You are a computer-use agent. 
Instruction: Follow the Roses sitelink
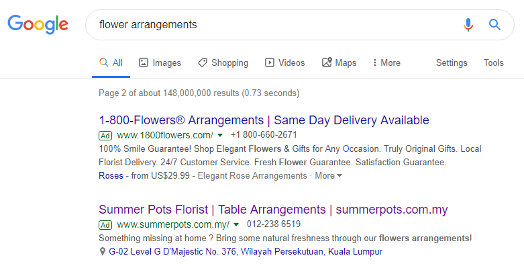[111, 176]
